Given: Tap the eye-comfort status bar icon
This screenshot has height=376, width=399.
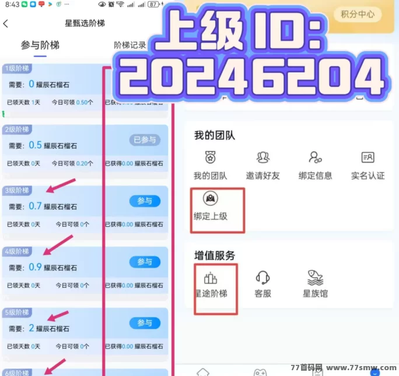Looking at the screenshot, I should coord(101,4).
